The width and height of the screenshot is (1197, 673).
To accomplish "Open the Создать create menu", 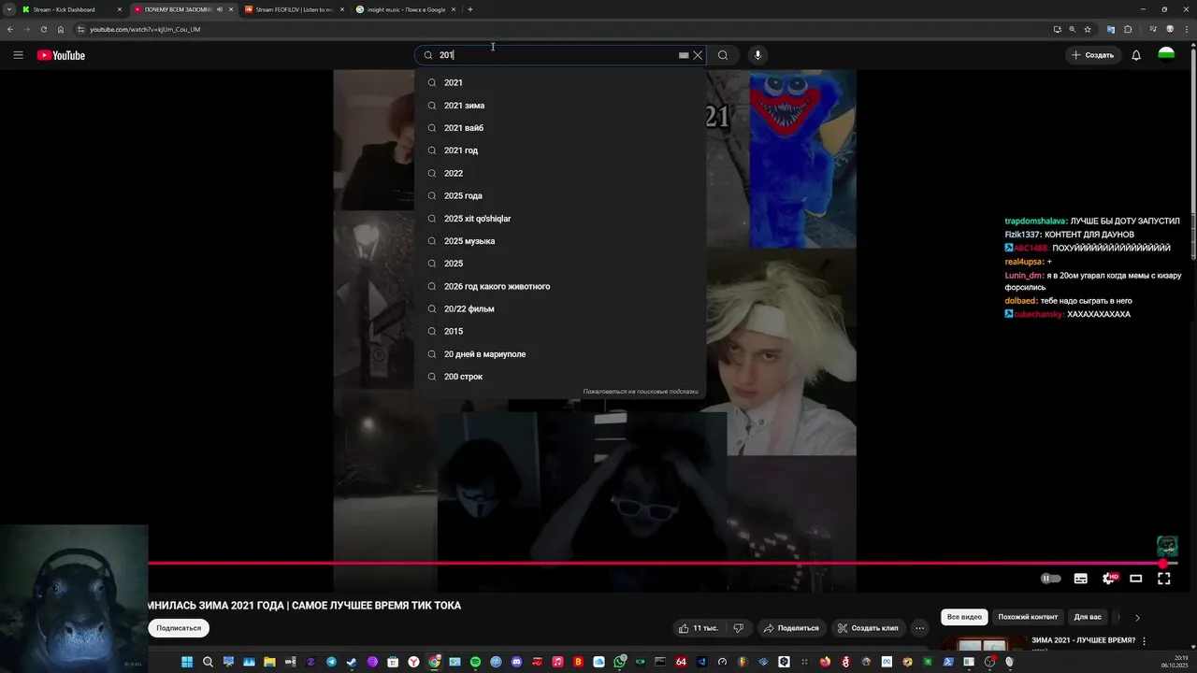I will 1093,55.
